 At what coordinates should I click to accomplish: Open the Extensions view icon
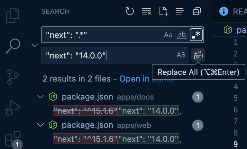point(13,139)
